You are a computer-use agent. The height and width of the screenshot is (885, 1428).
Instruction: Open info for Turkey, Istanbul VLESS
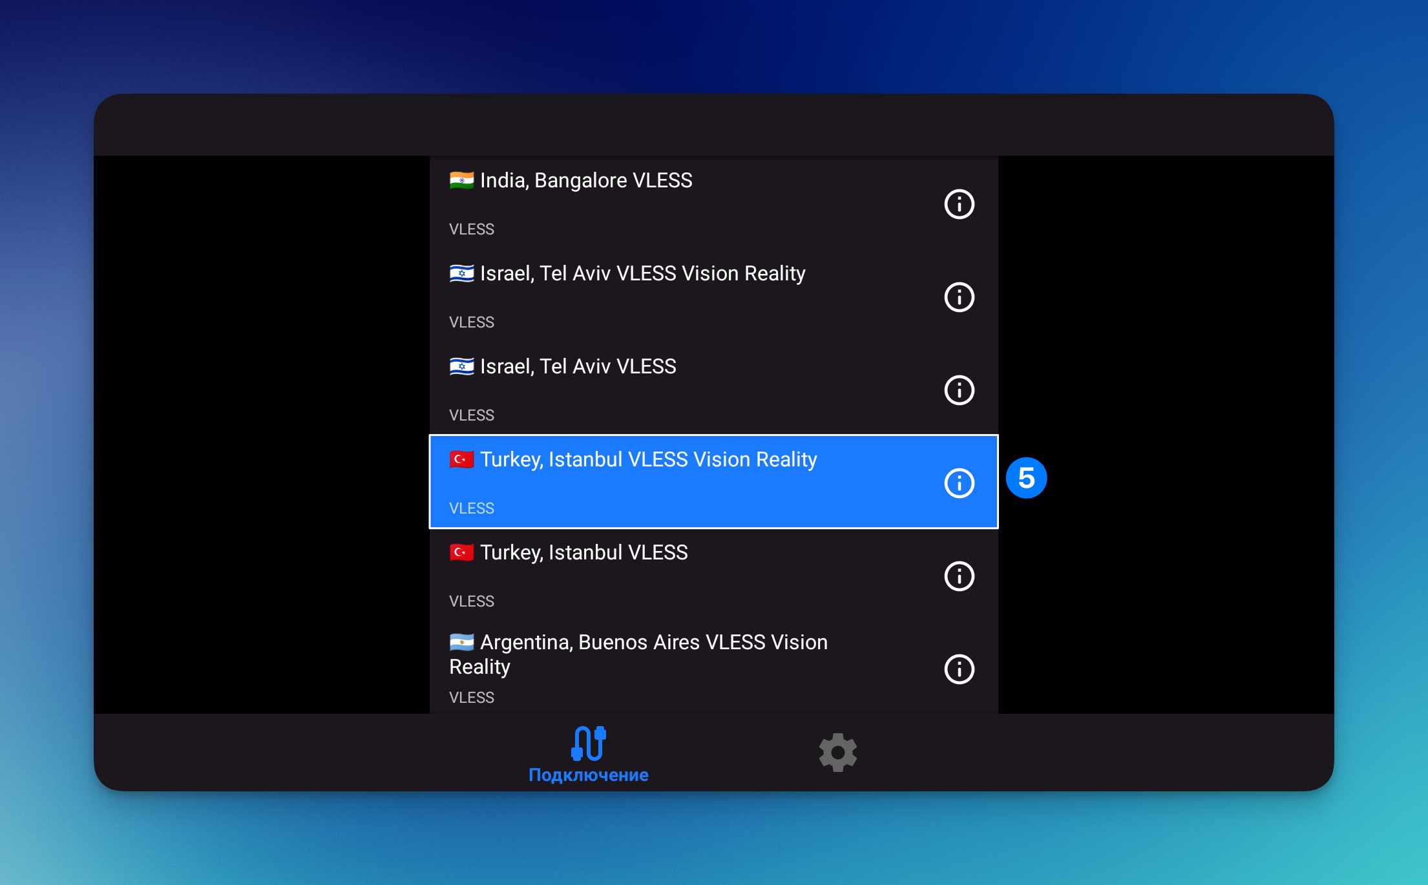[x=959, y=576]
